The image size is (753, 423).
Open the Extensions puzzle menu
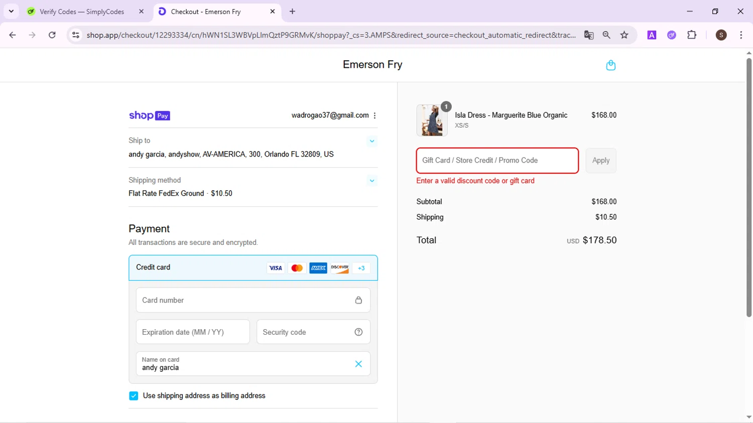coord(692,35)
